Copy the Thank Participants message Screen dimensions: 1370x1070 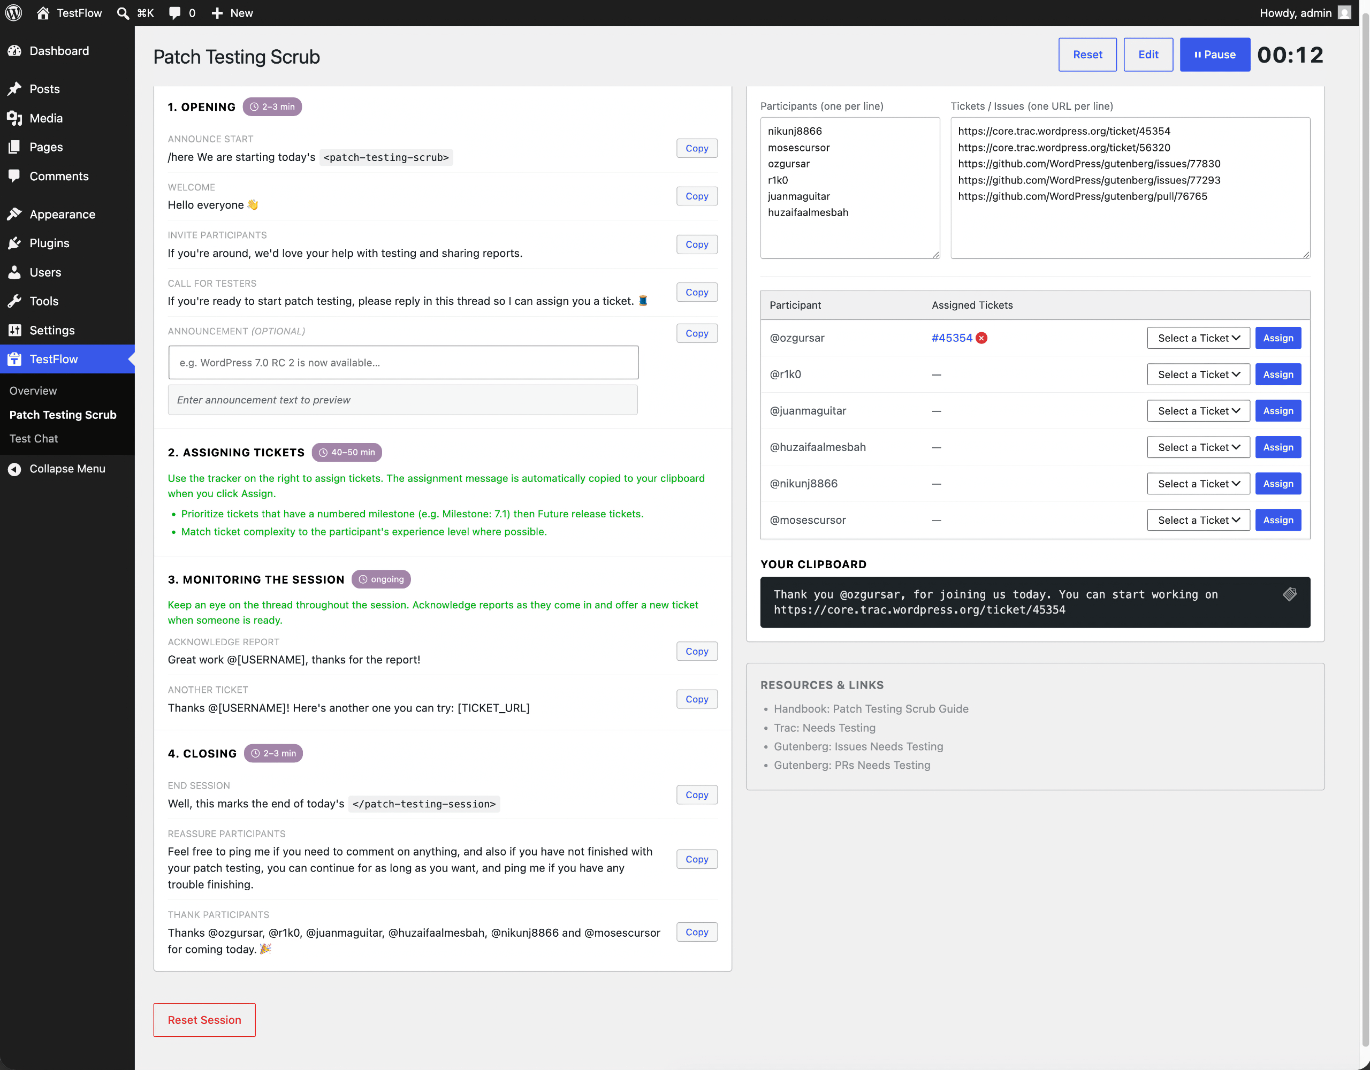click(696, 932)
